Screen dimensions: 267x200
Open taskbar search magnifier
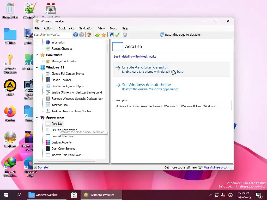[19, 195]
